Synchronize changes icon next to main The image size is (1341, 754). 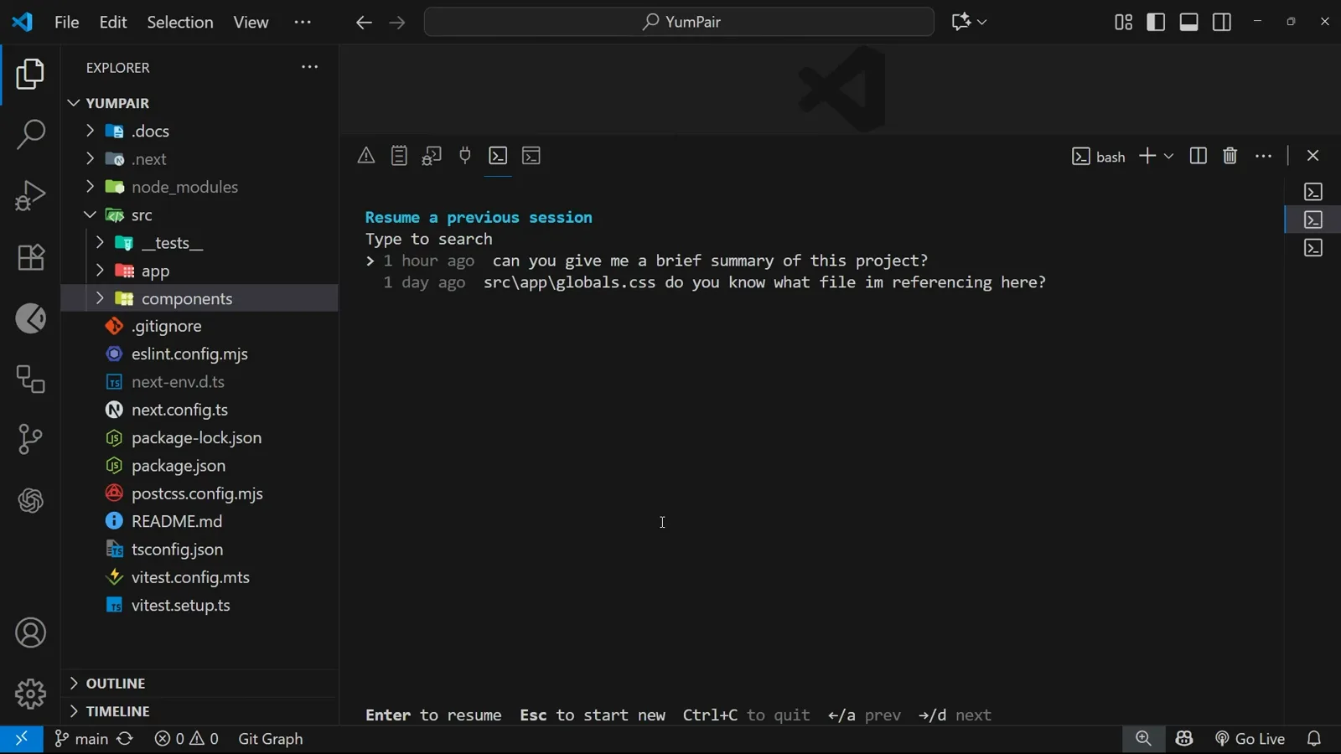pyautogui.click(x=125, y=739)
